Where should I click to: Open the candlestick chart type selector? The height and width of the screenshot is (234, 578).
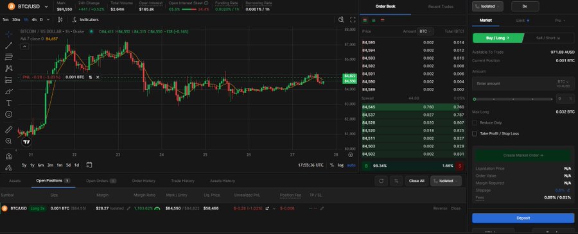coord(60,19)
